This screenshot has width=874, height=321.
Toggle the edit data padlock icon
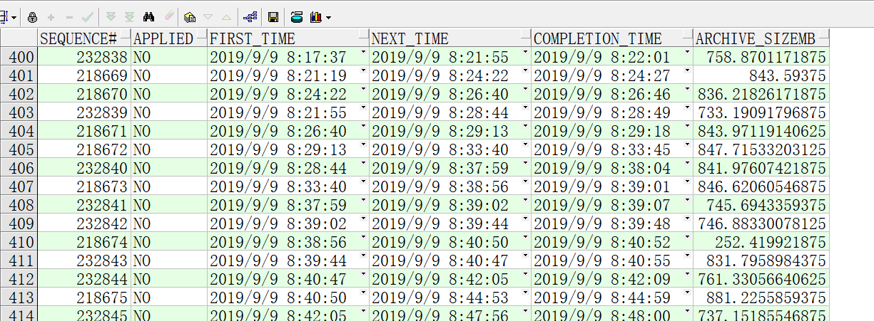coord(33,16)
